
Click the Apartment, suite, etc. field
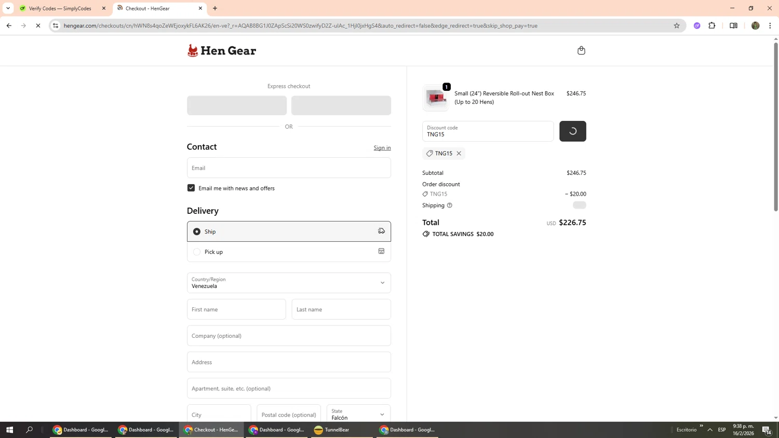(289, 388)
